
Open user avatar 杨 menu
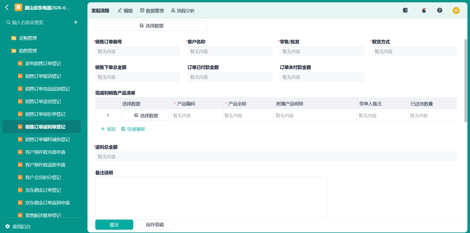456,10
